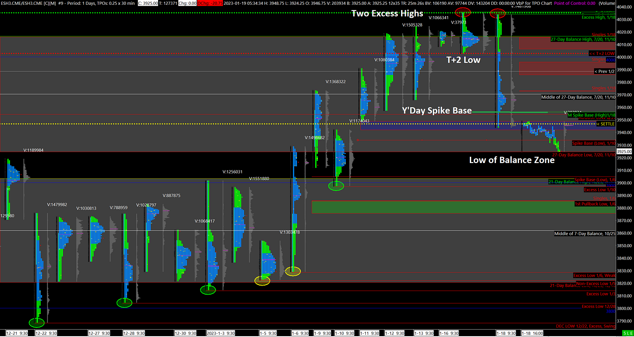Select the Excess Low 1/3 label

coord(600,294)
